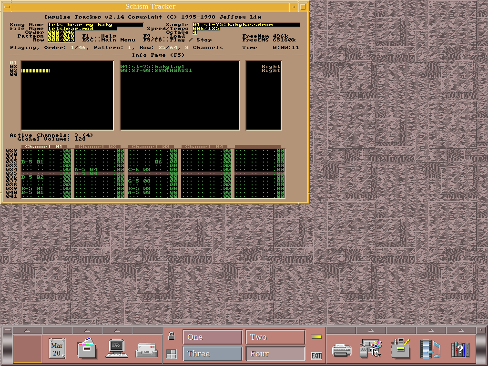Open Schism Tracker window menu button
Image resolution: width=488 pixels, height=366 pixels.
[6, 6]
